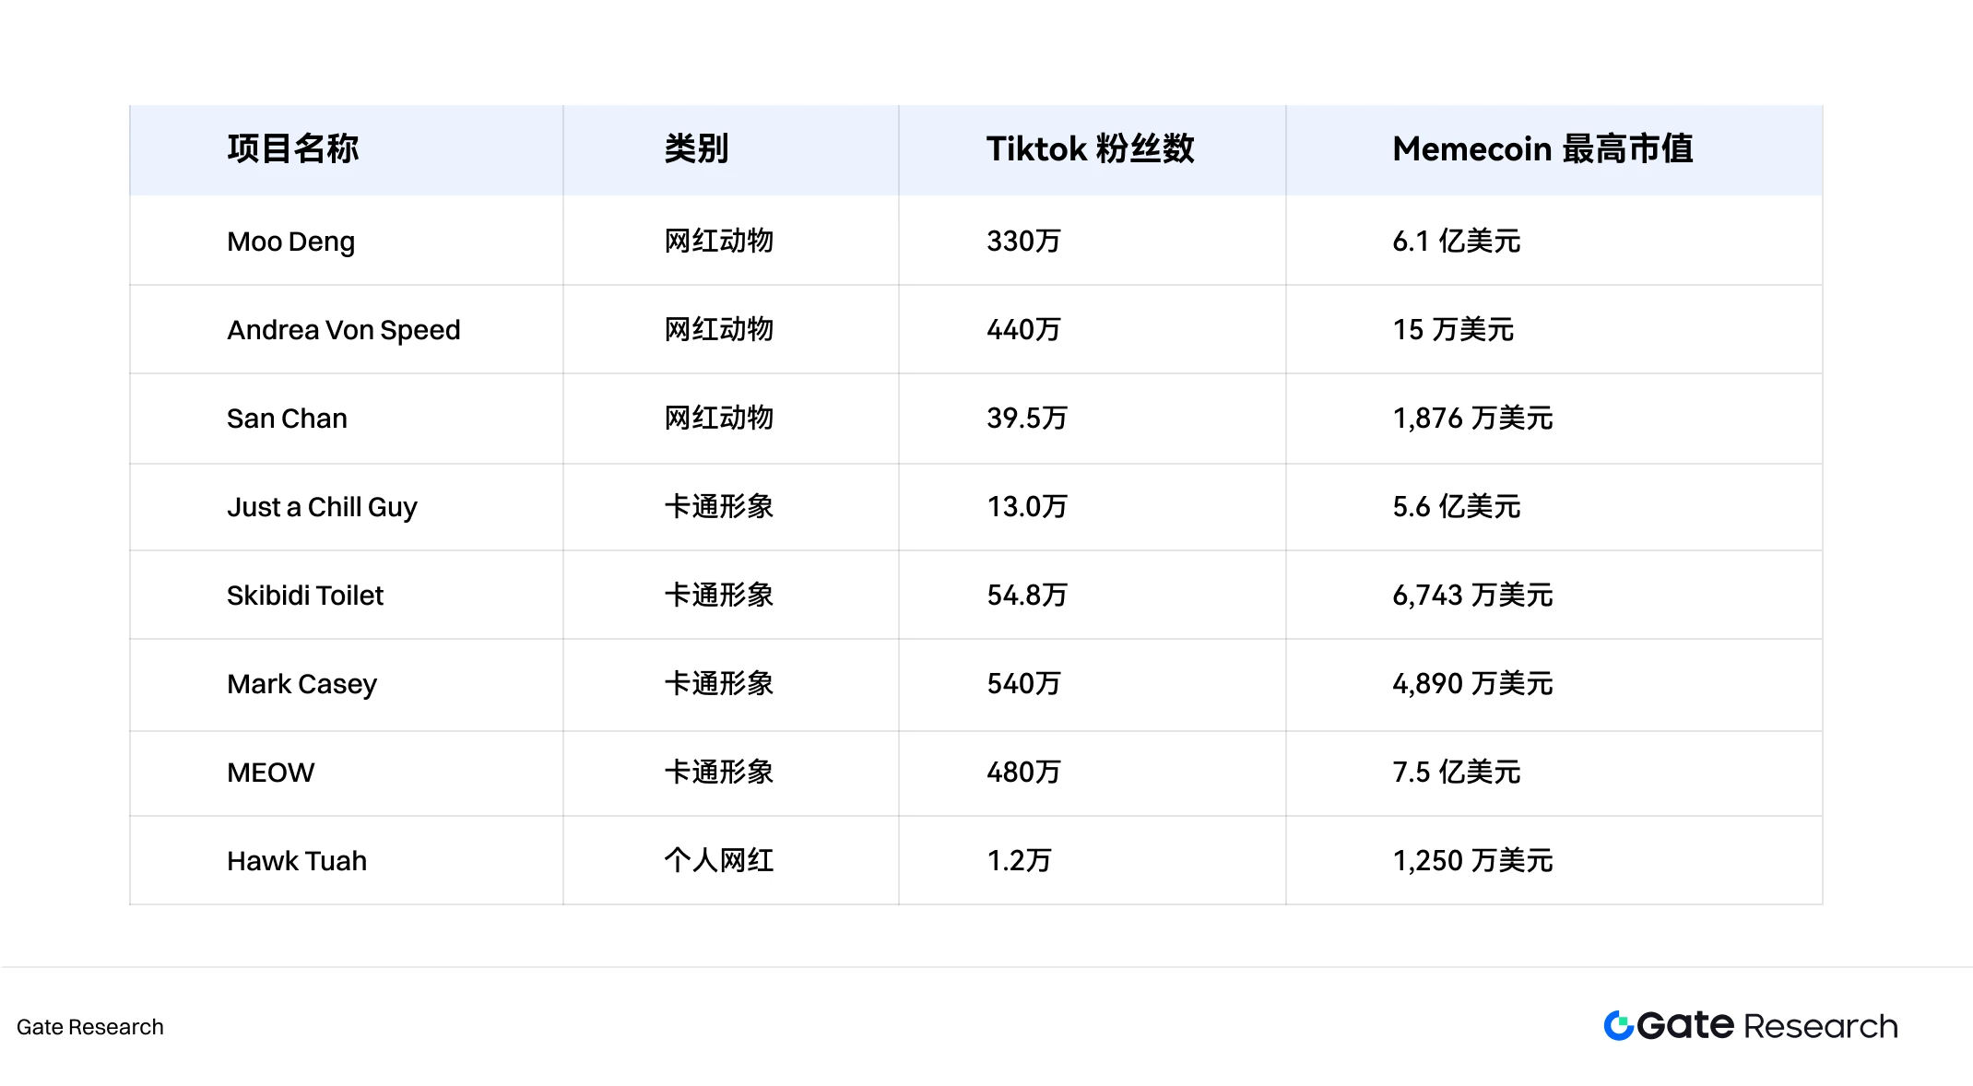The width and height of the screenshot is (1973, 1086).
Task: Select the 6.1 亿美元 market cap cell
Action: (1456, 242)
